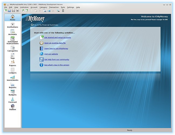Open the Institution menu
The height and width of the screenshot is (135, 175).
pos(24,7)
